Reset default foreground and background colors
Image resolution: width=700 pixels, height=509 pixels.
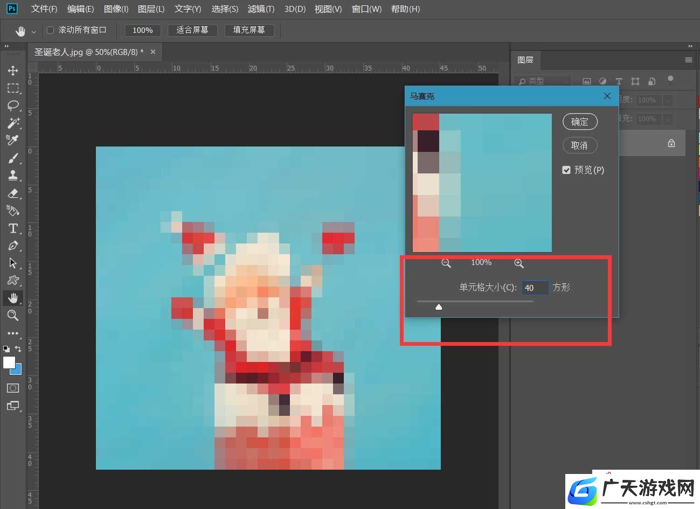point(6,349)
